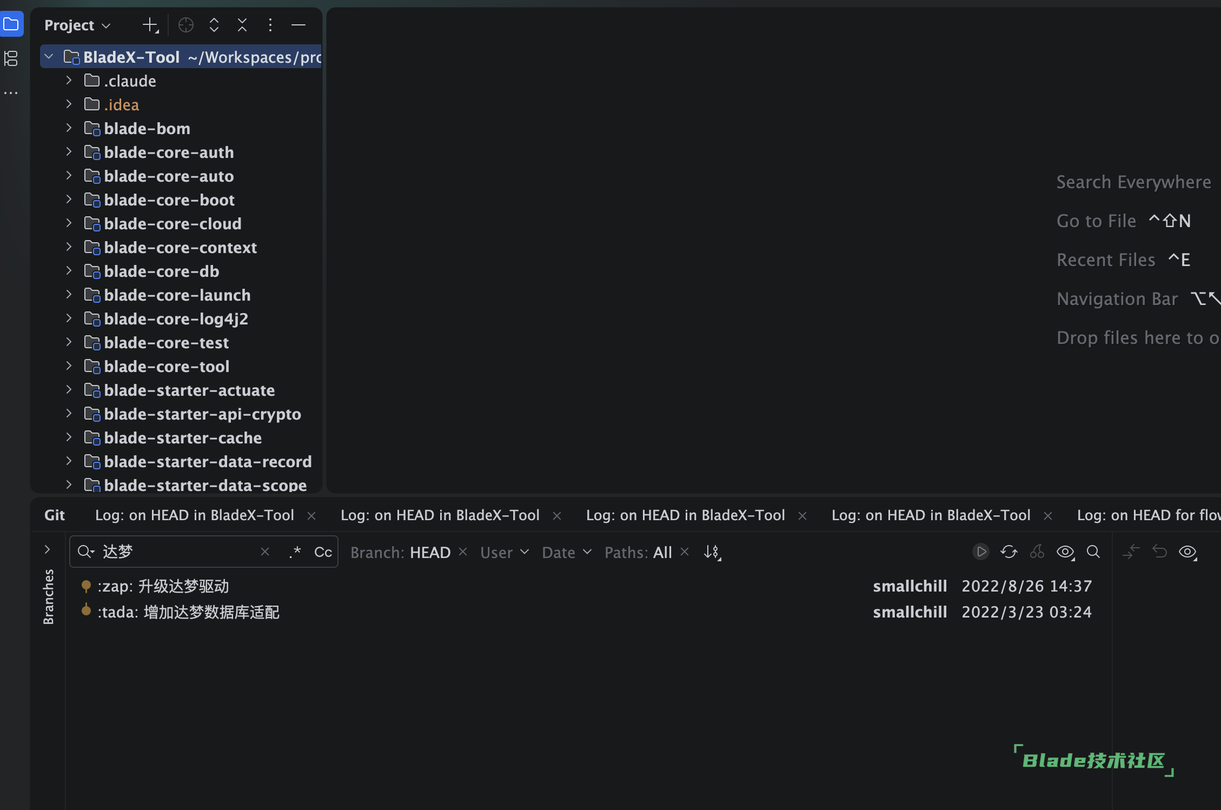Open the Project view dropdown

77,25
